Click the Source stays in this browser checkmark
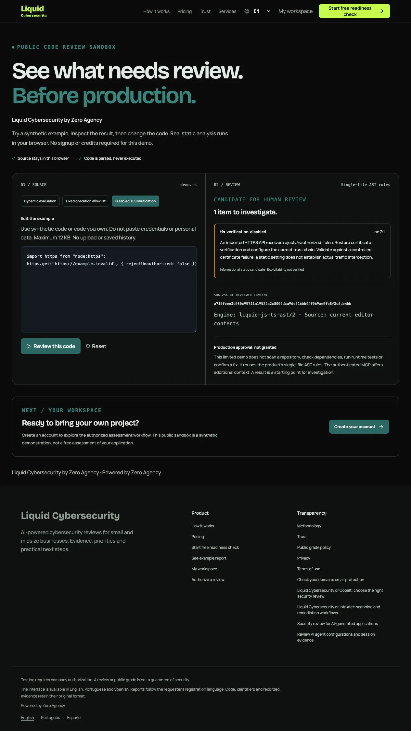 click(x=14, y=158)
